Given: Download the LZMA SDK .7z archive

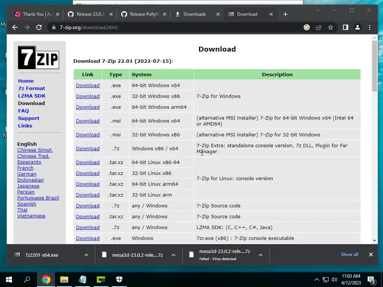Looking at the screenshot, I should pos(88,228).
